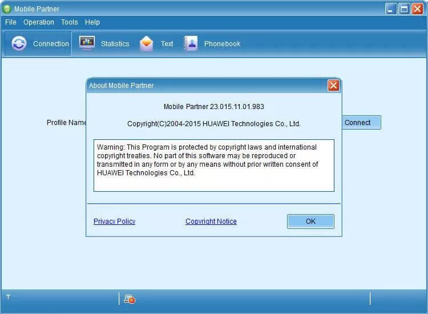
Task: Open the Copyright Notice link
Action: coord(211,221)
